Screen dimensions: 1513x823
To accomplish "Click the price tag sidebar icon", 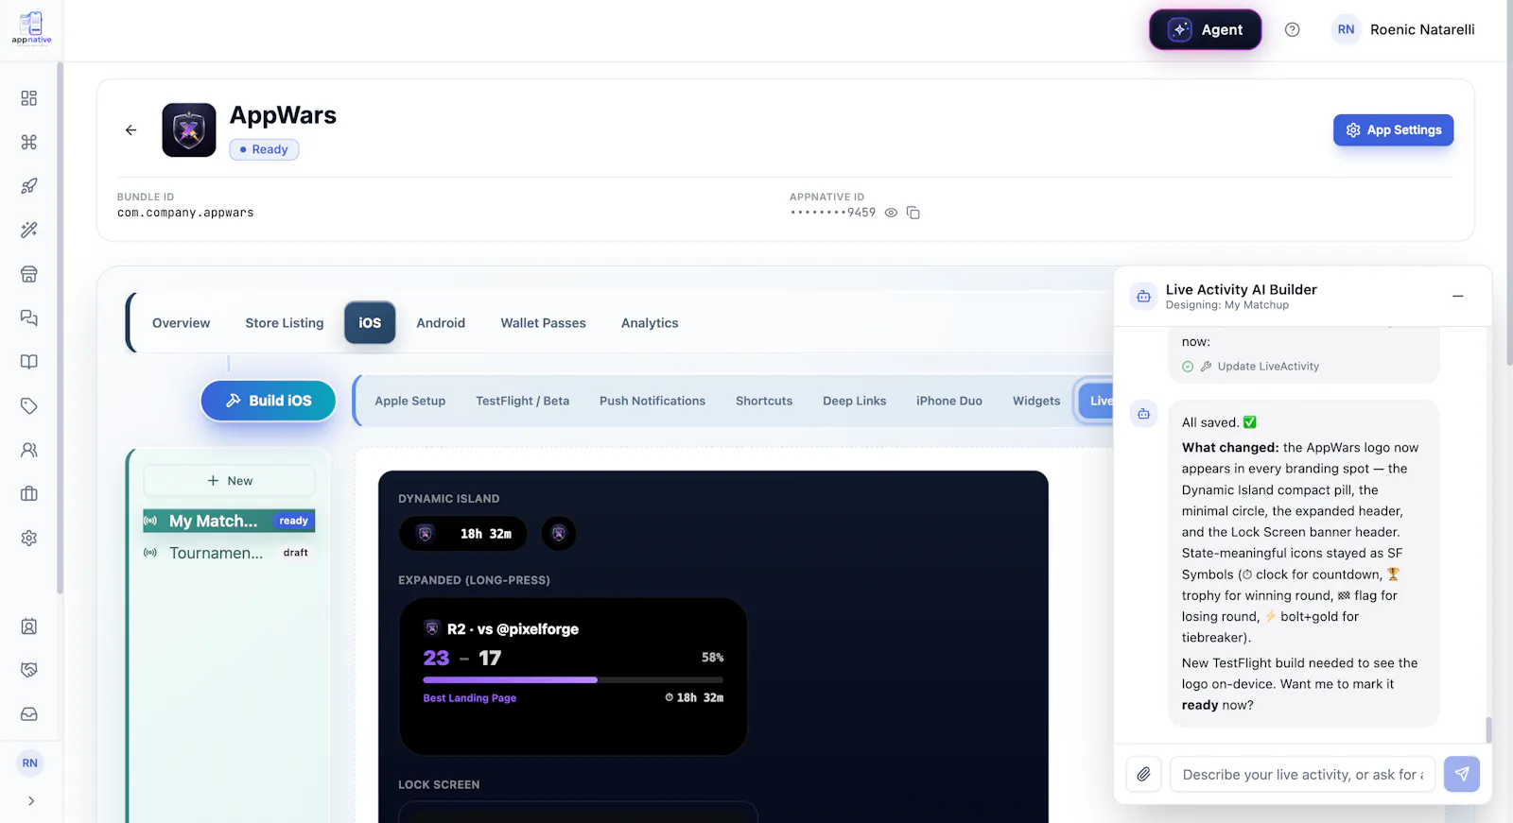I will point(29,406).
